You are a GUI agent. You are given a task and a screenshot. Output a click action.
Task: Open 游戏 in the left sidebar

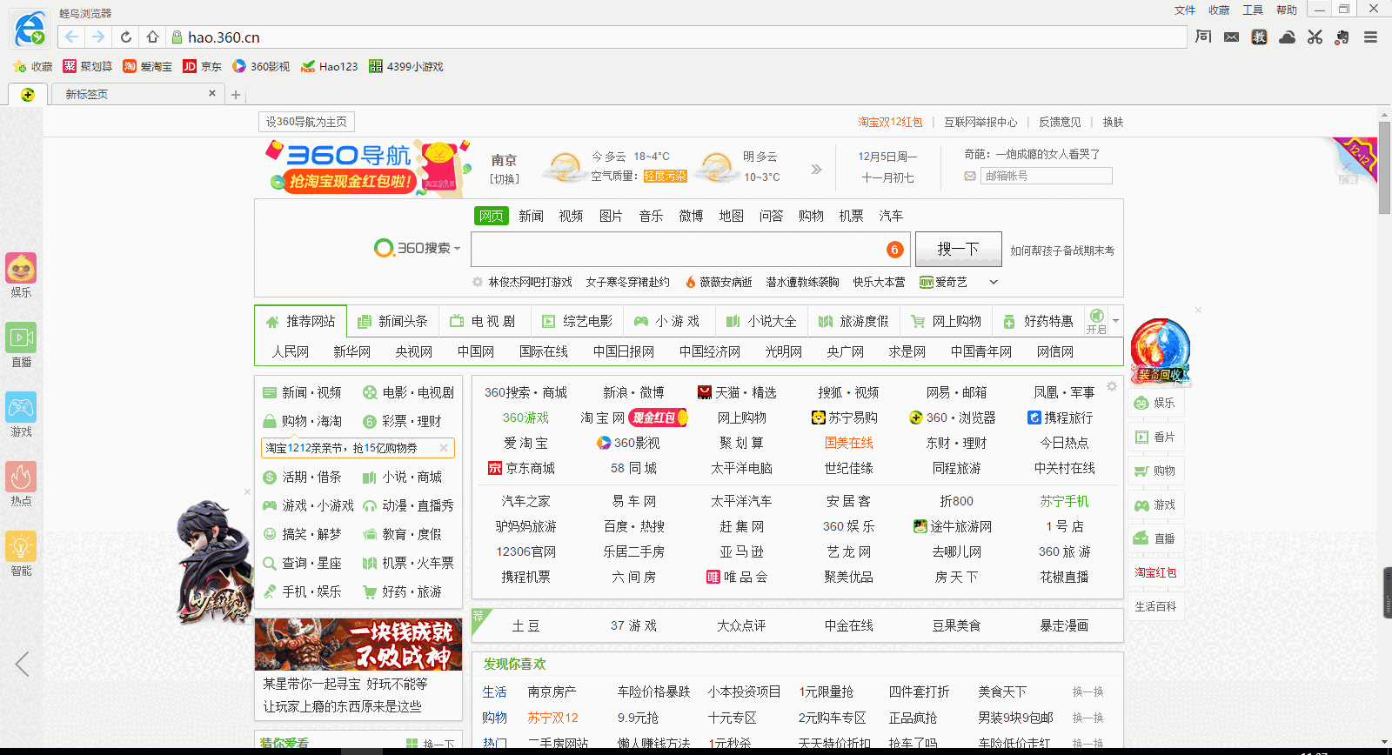point(21,414)
